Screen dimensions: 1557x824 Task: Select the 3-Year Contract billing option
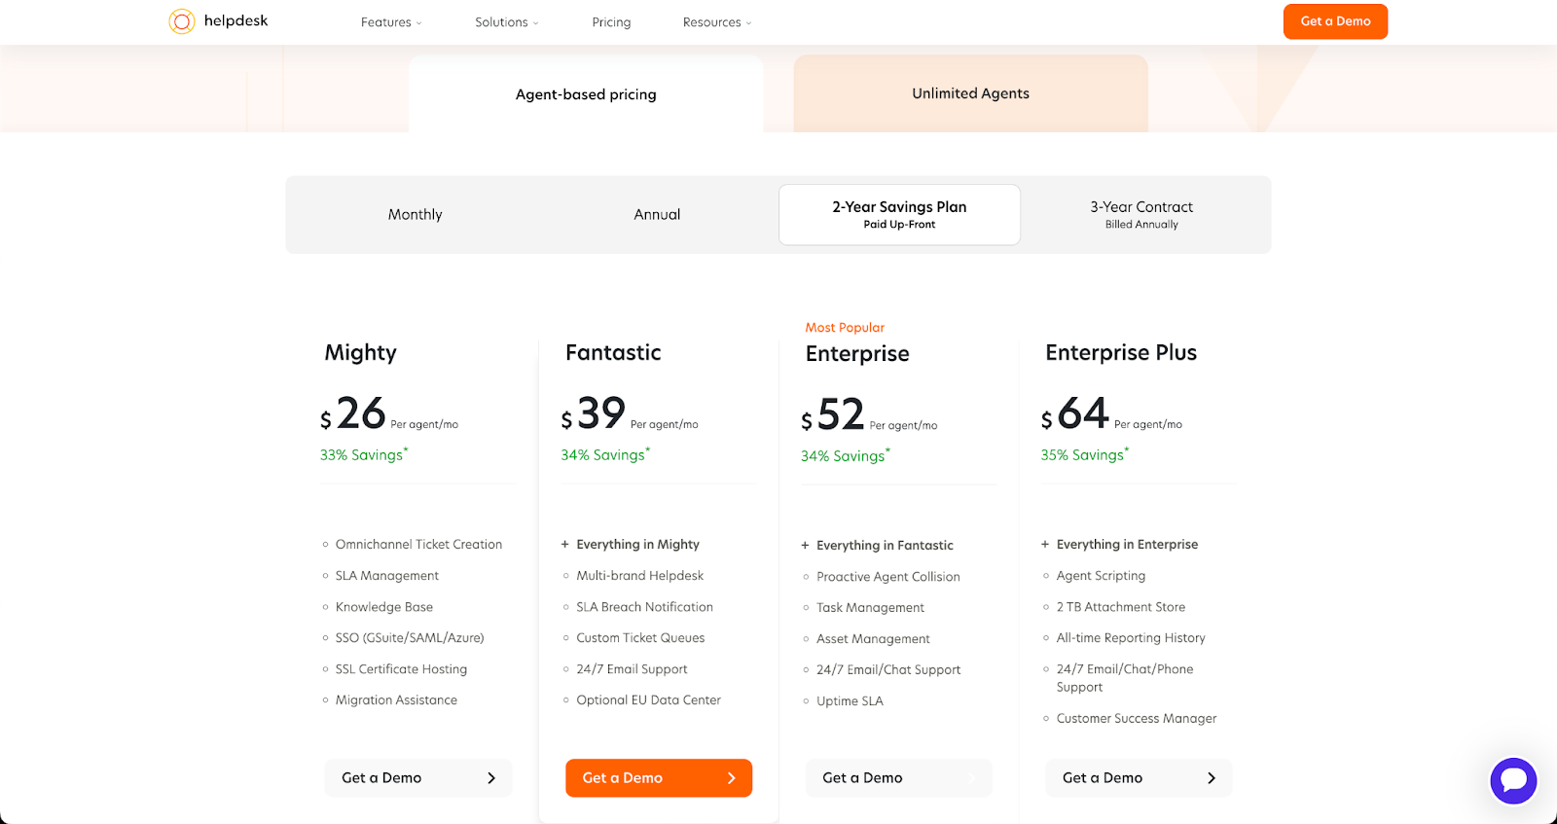point(1141,215)
